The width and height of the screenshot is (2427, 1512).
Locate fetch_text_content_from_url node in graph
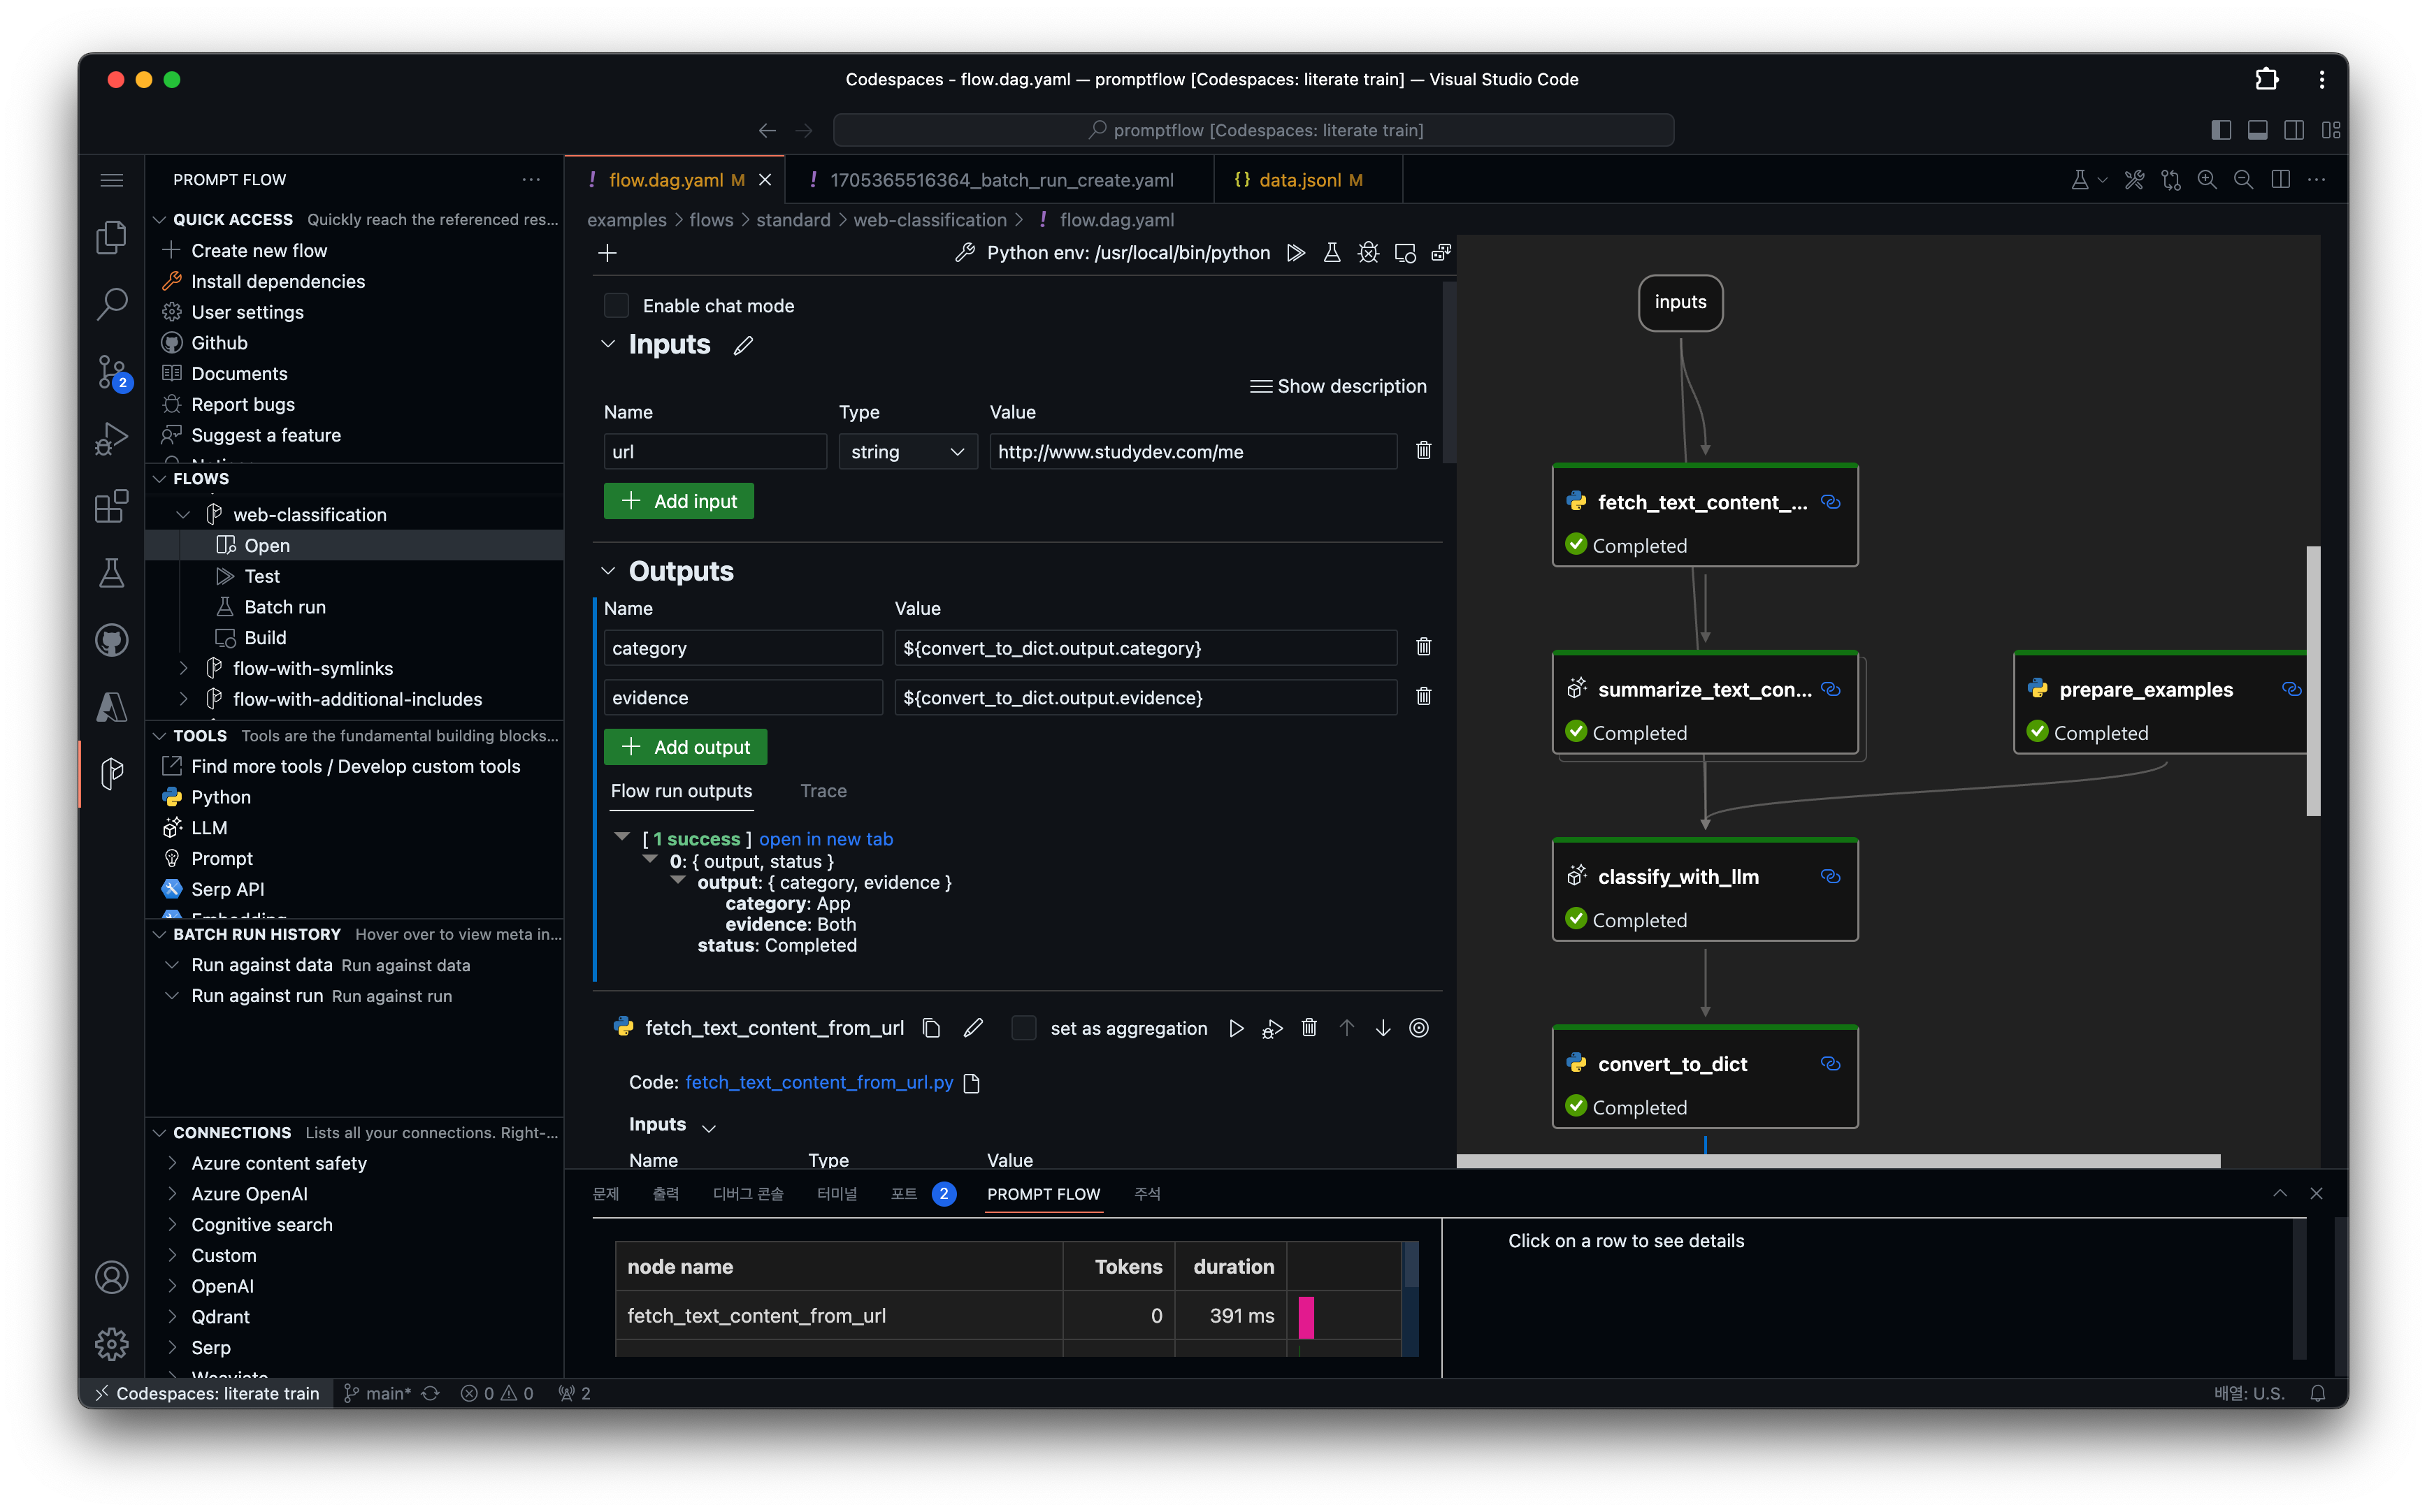(1418, 1028)
